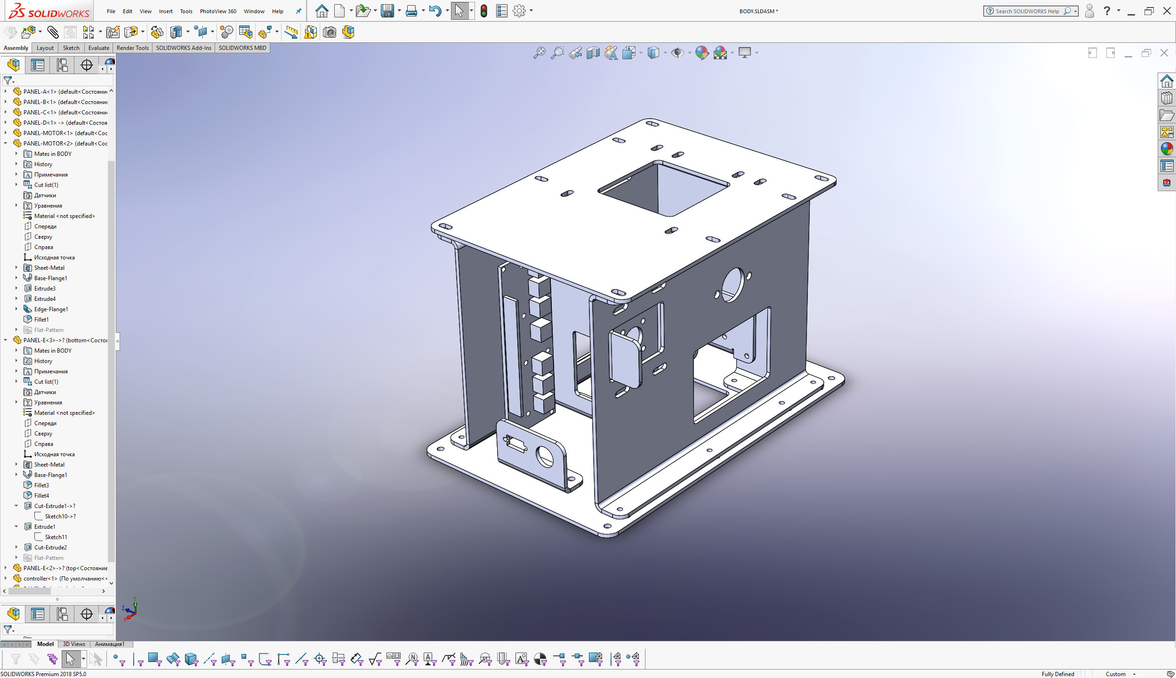Expand the PANEL-A<1> component node
The height and width of the screenshot is (678, 1176).
coord(5,91)
